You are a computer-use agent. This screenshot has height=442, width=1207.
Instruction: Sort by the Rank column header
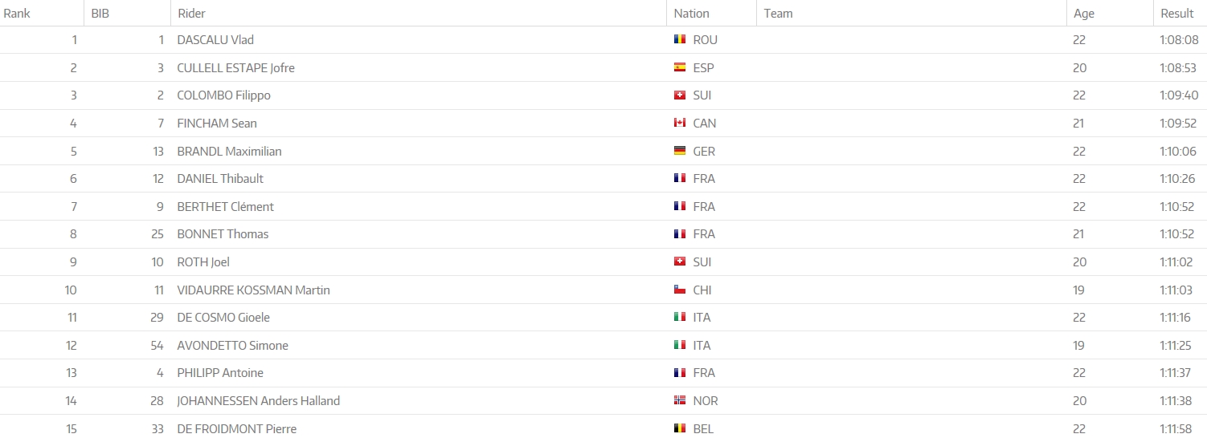coord(17,13)
